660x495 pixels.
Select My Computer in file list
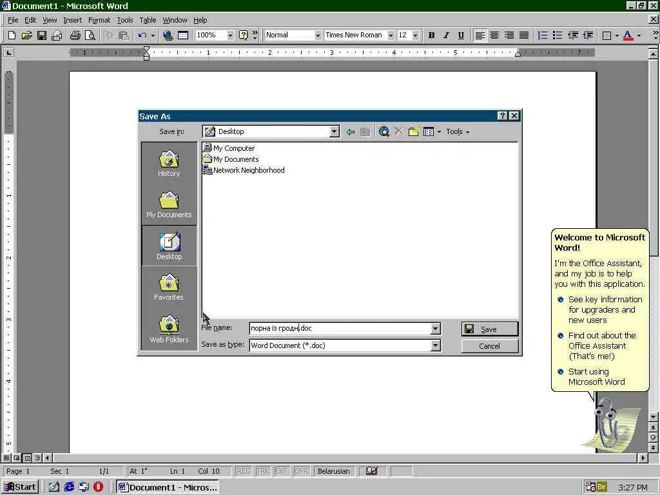point(229,148)
